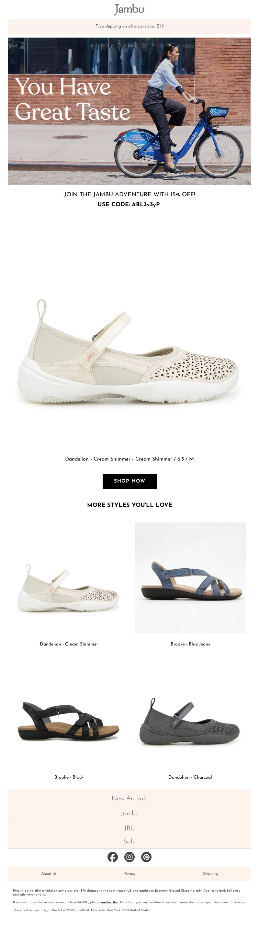
Task: Click the Jambu logo at top
Action: pyautogui.click(x=129, y=9)
